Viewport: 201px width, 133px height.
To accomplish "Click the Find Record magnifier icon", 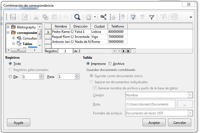I will point(77,17).
